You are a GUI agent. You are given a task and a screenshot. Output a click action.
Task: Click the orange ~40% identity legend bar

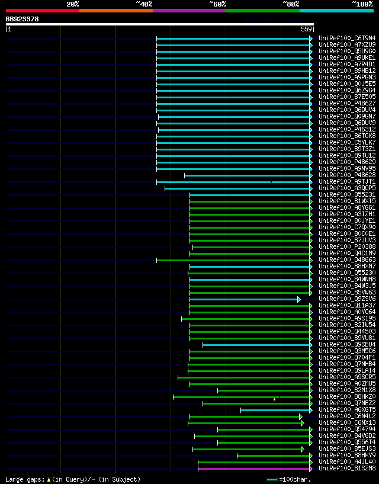(116, 11)
